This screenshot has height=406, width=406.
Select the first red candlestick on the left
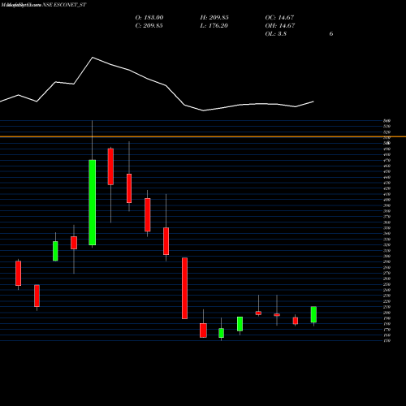[18, 273]
